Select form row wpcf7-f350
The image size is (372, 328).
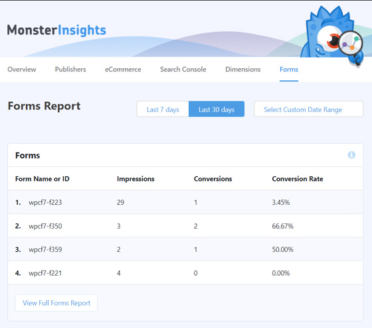(x=185, y=226)
